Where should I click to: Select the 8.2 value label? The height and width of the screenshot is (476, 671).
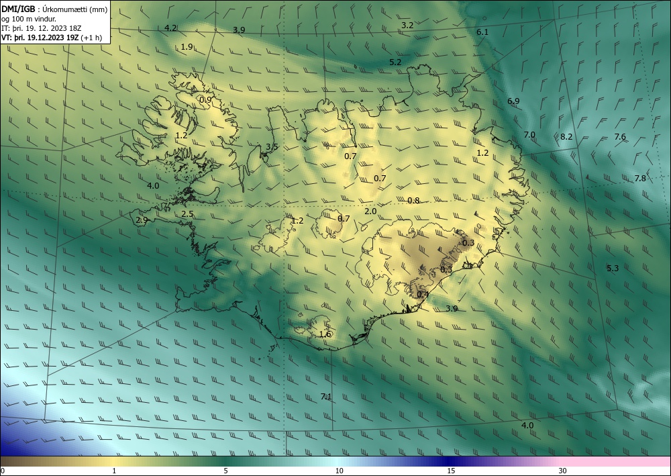pyautogui.click(x=566, y=136)
